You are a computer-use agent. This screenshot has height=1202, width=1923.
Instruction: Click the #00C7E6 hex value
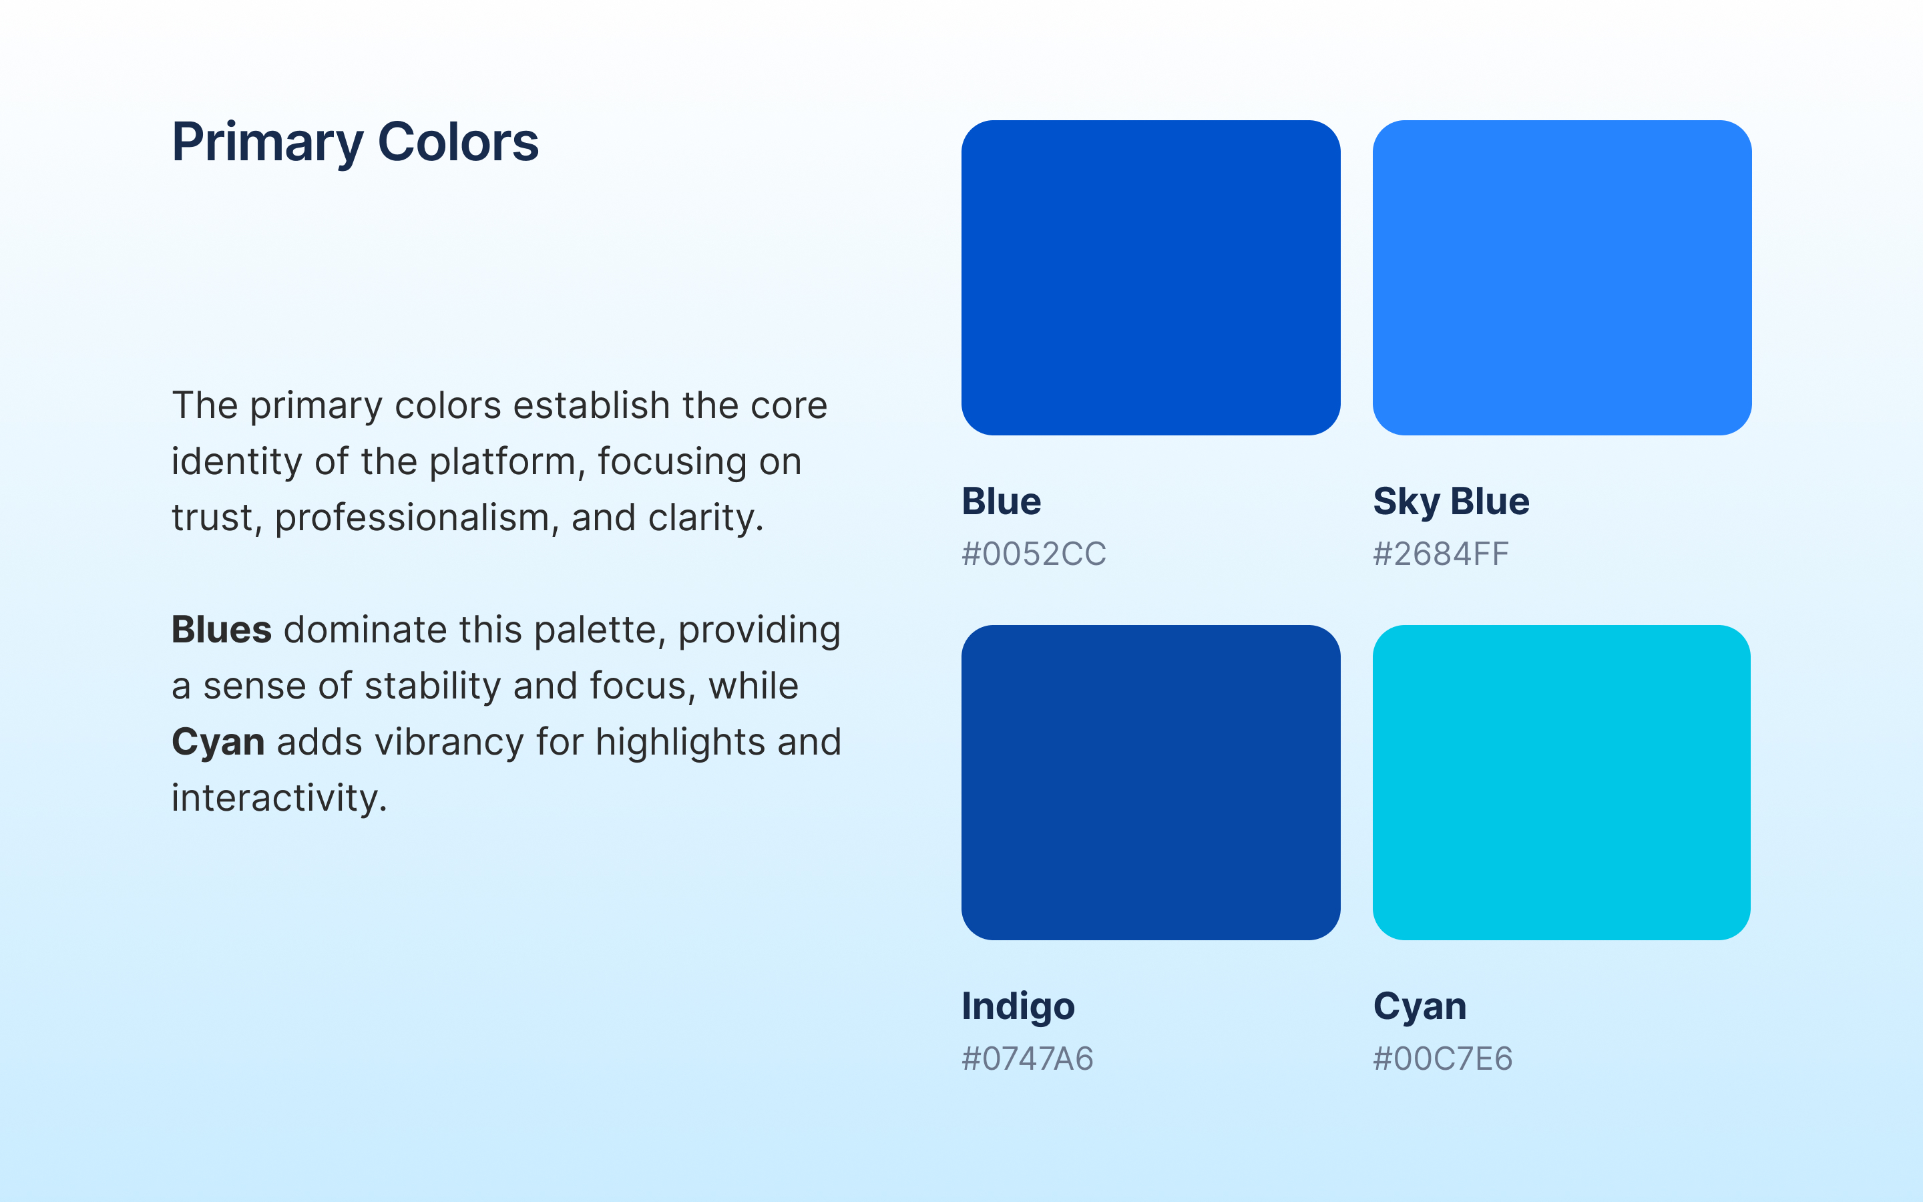pos(1442,1059)
